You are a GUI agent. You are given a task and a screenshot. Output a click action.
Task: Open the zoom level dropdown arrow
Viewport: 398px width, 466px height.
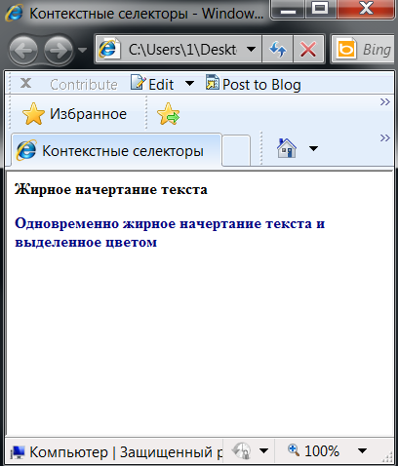(x=362, y=451)
